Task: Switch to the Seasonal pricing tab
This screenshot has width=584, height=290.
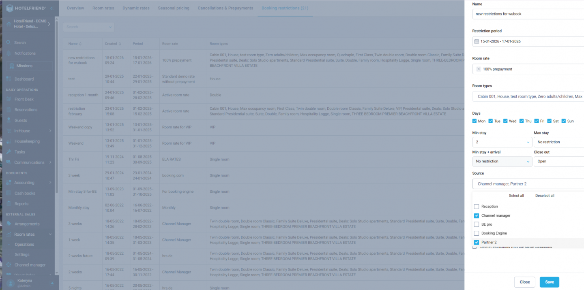Action: [x=173, y=8]
